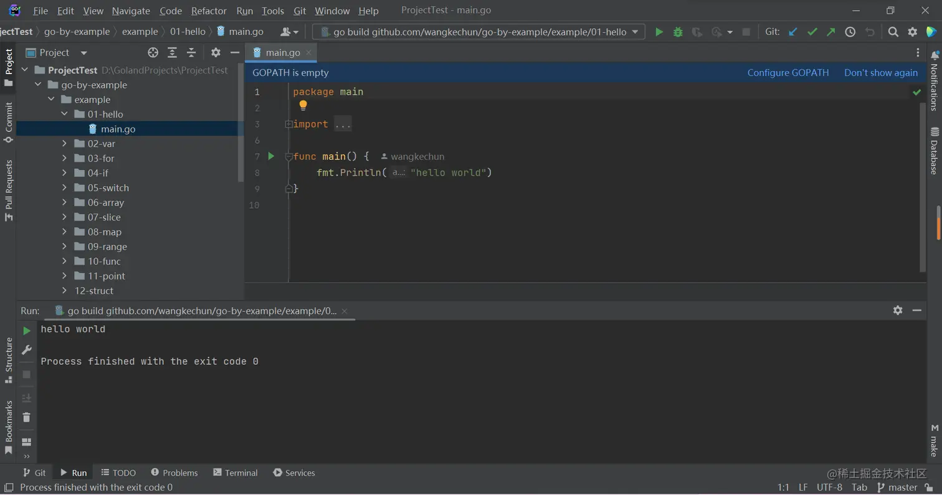Screen dimensions: 942x495
Task: Toggle read-only lock icon in status bar
Action: tap(929, 488)
